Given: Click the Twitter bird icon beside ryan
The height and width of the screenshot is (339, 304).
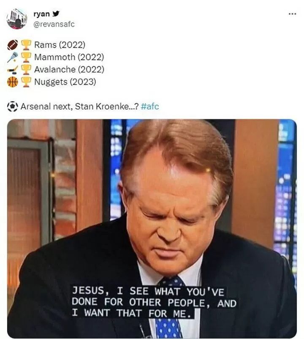Looking at the screenshot, I should coord(56,14).
